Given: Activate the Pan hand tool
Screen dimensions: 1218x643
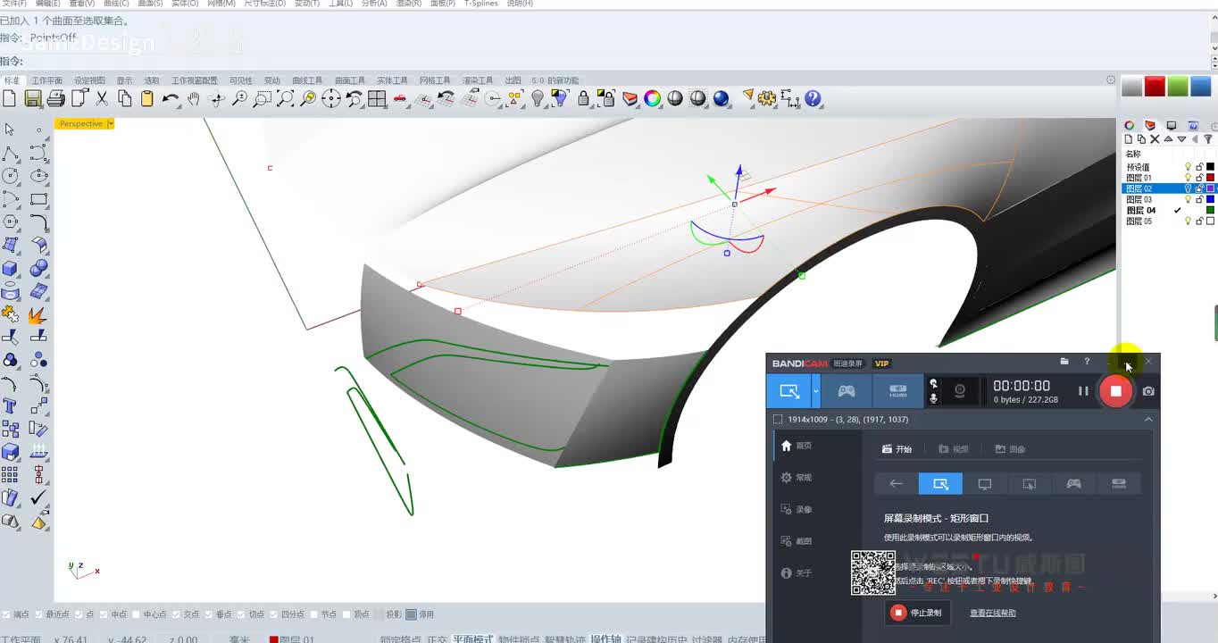Looking at the screenshot, I should point(193,98).
